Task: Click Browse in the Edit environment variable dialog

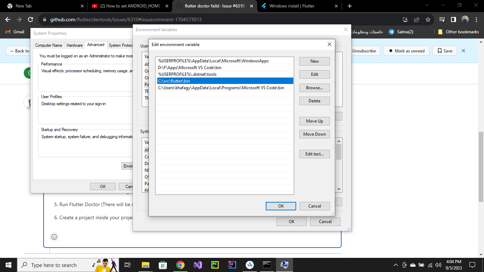Action: pos(314,87)
